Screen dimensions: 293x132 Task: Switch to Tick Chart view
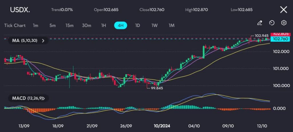click(x=15, y=25)
